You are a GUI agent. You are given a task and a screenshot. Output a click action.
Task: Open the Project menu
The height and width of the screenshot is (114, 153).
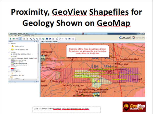tap(10, 36)
